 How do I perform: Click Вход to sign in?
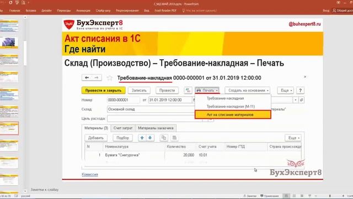tap(326, 11)
